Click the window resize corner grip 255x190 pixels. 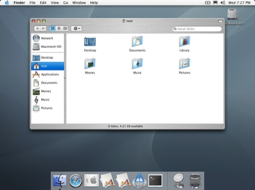click(222, 126)
